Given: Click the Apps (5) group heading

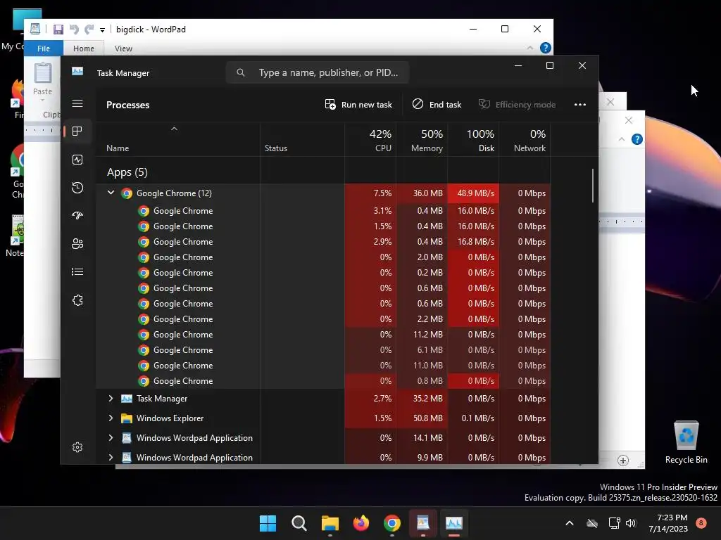Looking at the screenshot, I should click(x=127, y=172).
